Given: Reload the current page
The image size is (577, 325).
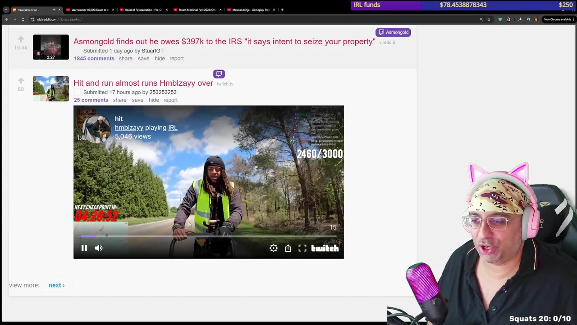Looking at the screenshot, I should coord(23,19).
